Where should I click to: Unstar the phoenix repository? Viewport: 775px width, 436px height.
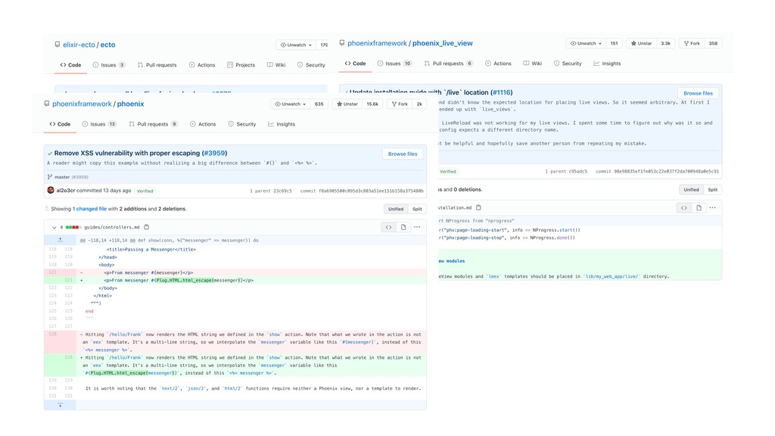347,104
